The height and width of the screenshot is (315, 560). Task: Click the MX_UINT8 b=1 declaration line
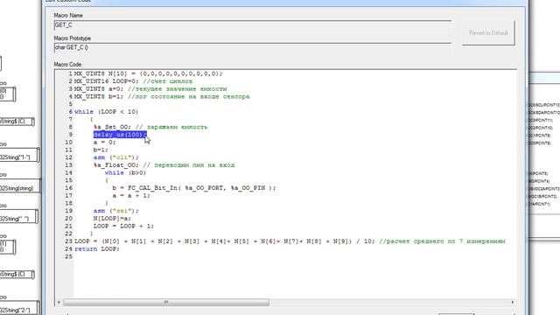[x=162, y=96]
